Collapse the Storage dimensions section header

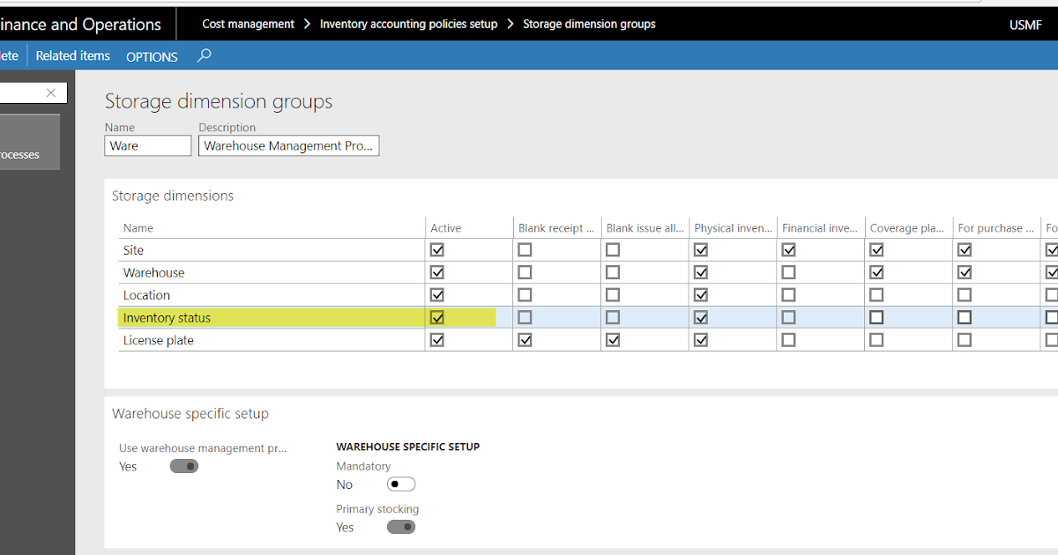pos(172,196)
